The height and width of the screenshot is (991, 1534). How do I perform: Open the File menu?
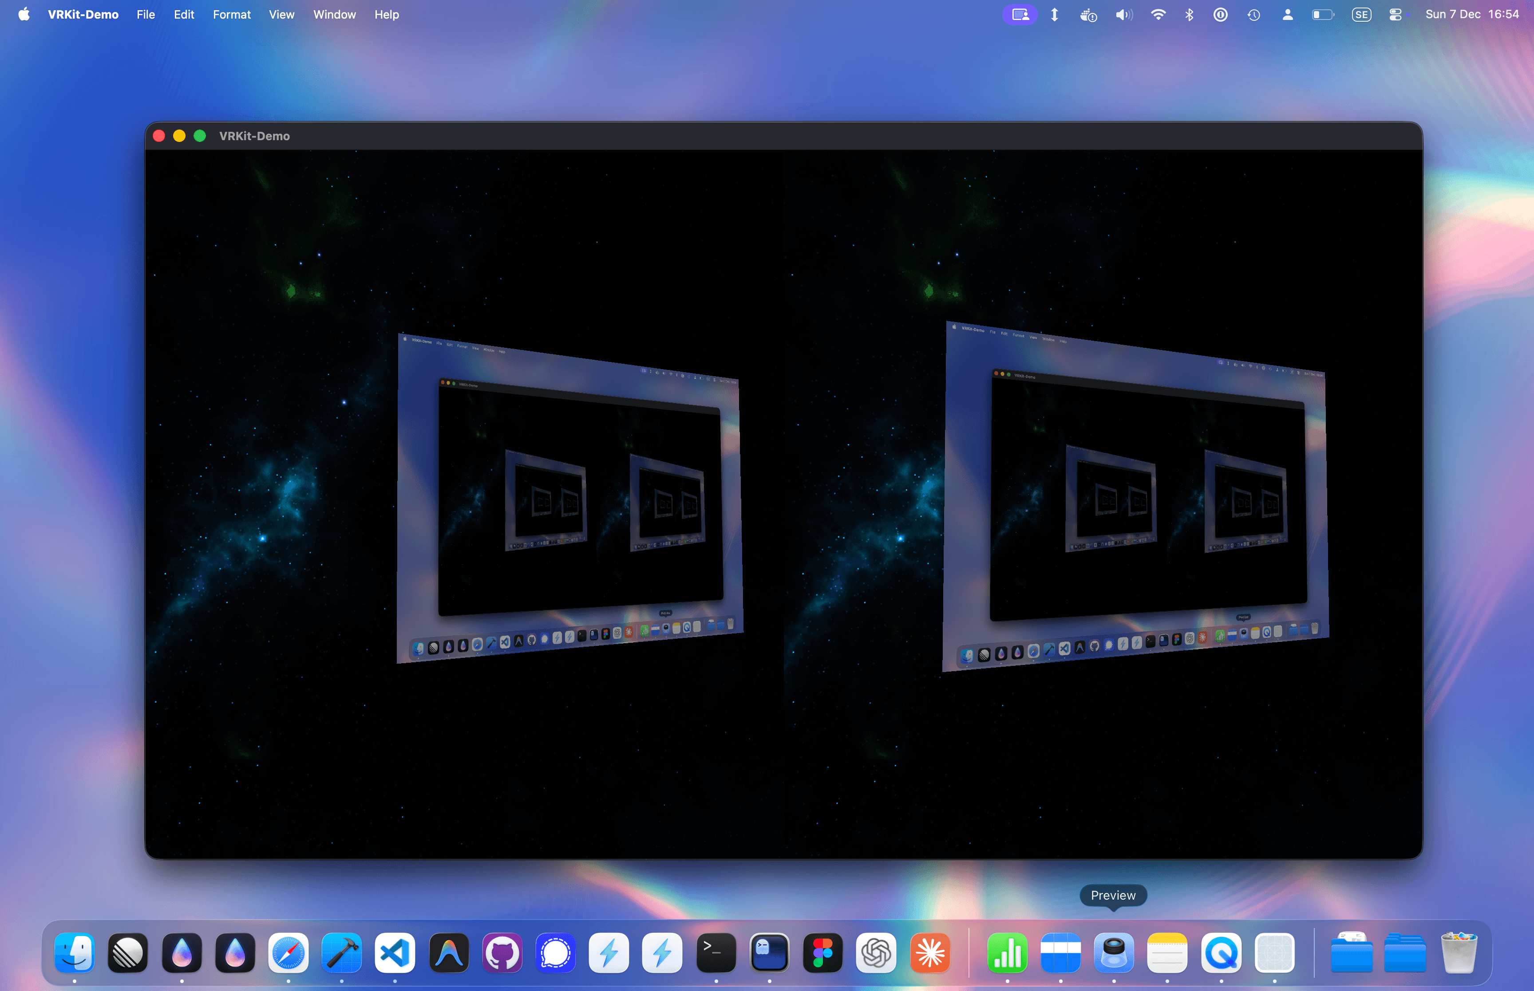[146, 14]
